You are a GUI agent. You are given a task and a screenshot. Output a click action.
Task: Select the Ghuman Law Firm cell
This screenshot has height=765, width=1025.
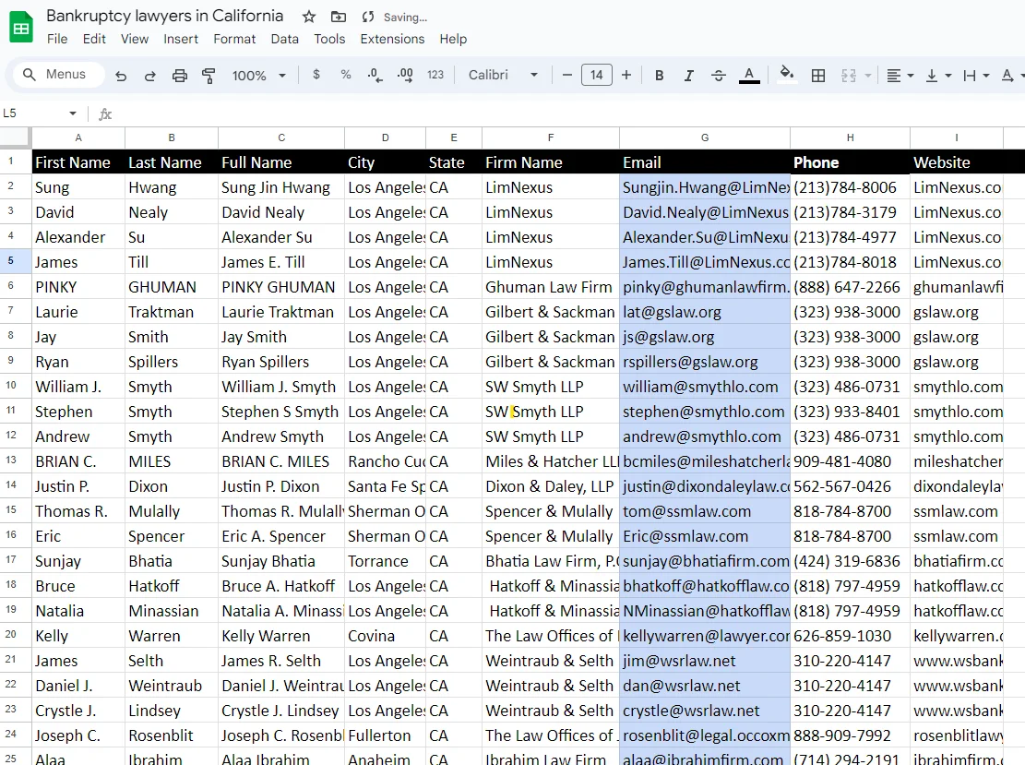551,288
